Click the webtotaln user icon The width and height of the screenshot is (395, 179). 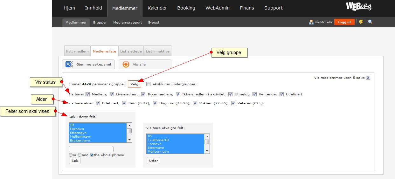click(x=311, y=22)
